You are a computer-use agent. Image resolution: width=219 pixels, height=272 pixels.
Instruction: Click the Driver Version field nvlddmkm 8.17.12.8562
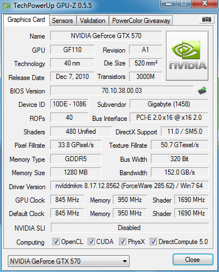(130, 186)
